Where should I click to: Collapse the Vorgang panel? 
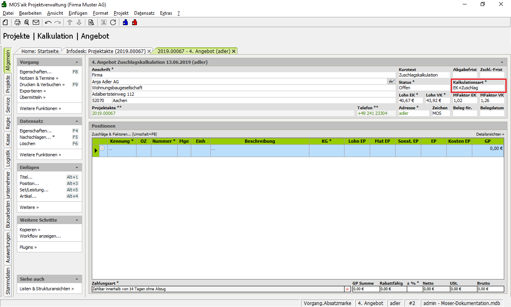click(x=77, y=62)
